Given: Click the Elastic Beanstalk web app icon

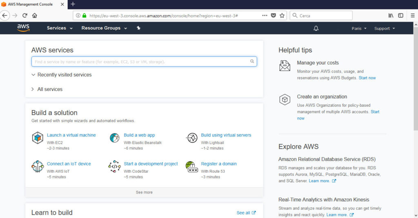Looking at the screenshot, I should [115, 138].
